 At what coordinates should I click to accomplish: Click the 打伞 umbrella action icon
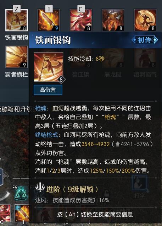click(139, 183)
